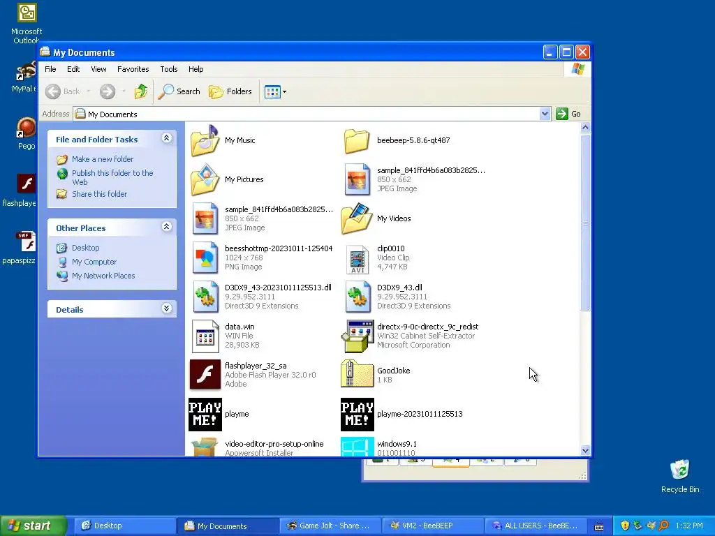Click the scrollbar down arrow
The height and width of the screenshot is (536, 715).
(x=586, y=450)
